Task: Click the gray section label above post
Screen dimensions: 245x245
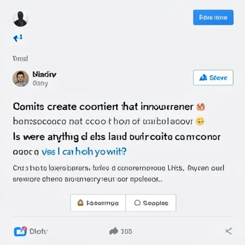Action: pos(20,59)
